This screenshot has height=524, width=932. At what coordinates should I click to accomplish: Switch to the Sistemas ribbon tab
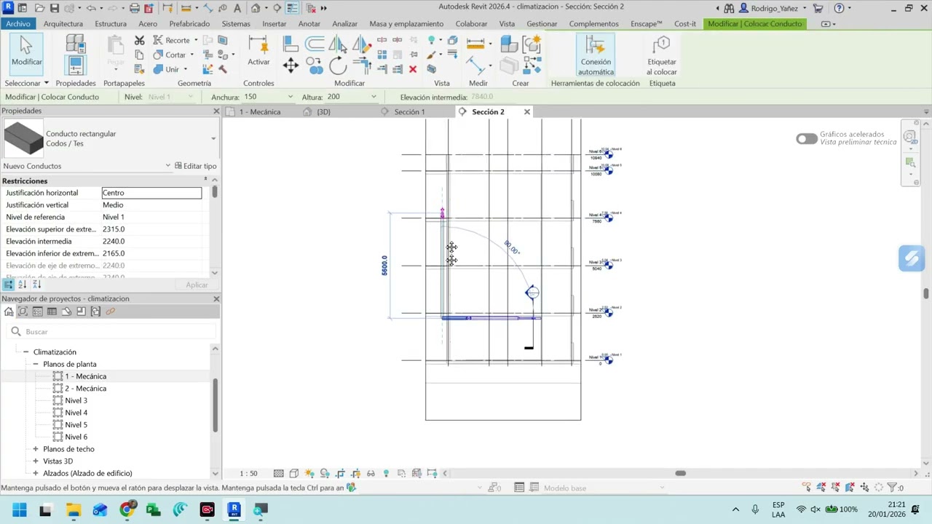point(236,23)
